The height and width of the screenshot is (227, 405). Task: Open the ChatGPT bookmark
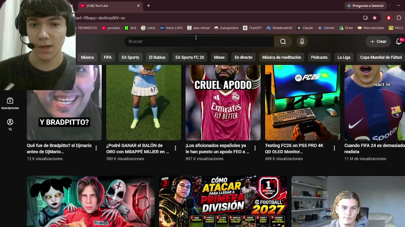click(x=252, y=28)
